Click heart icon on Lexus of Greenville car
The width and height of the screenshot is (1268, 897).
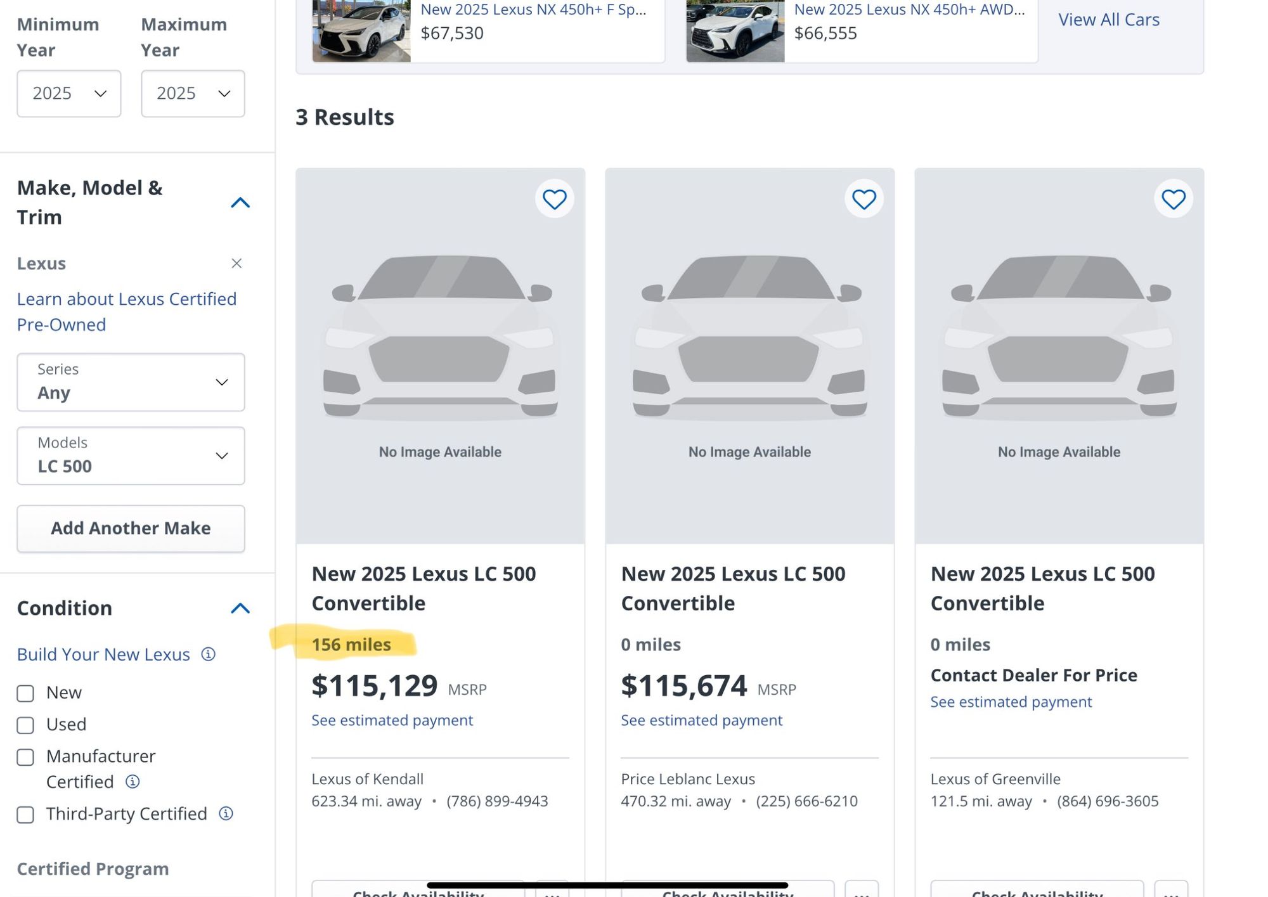click(x=1173, y=200)
